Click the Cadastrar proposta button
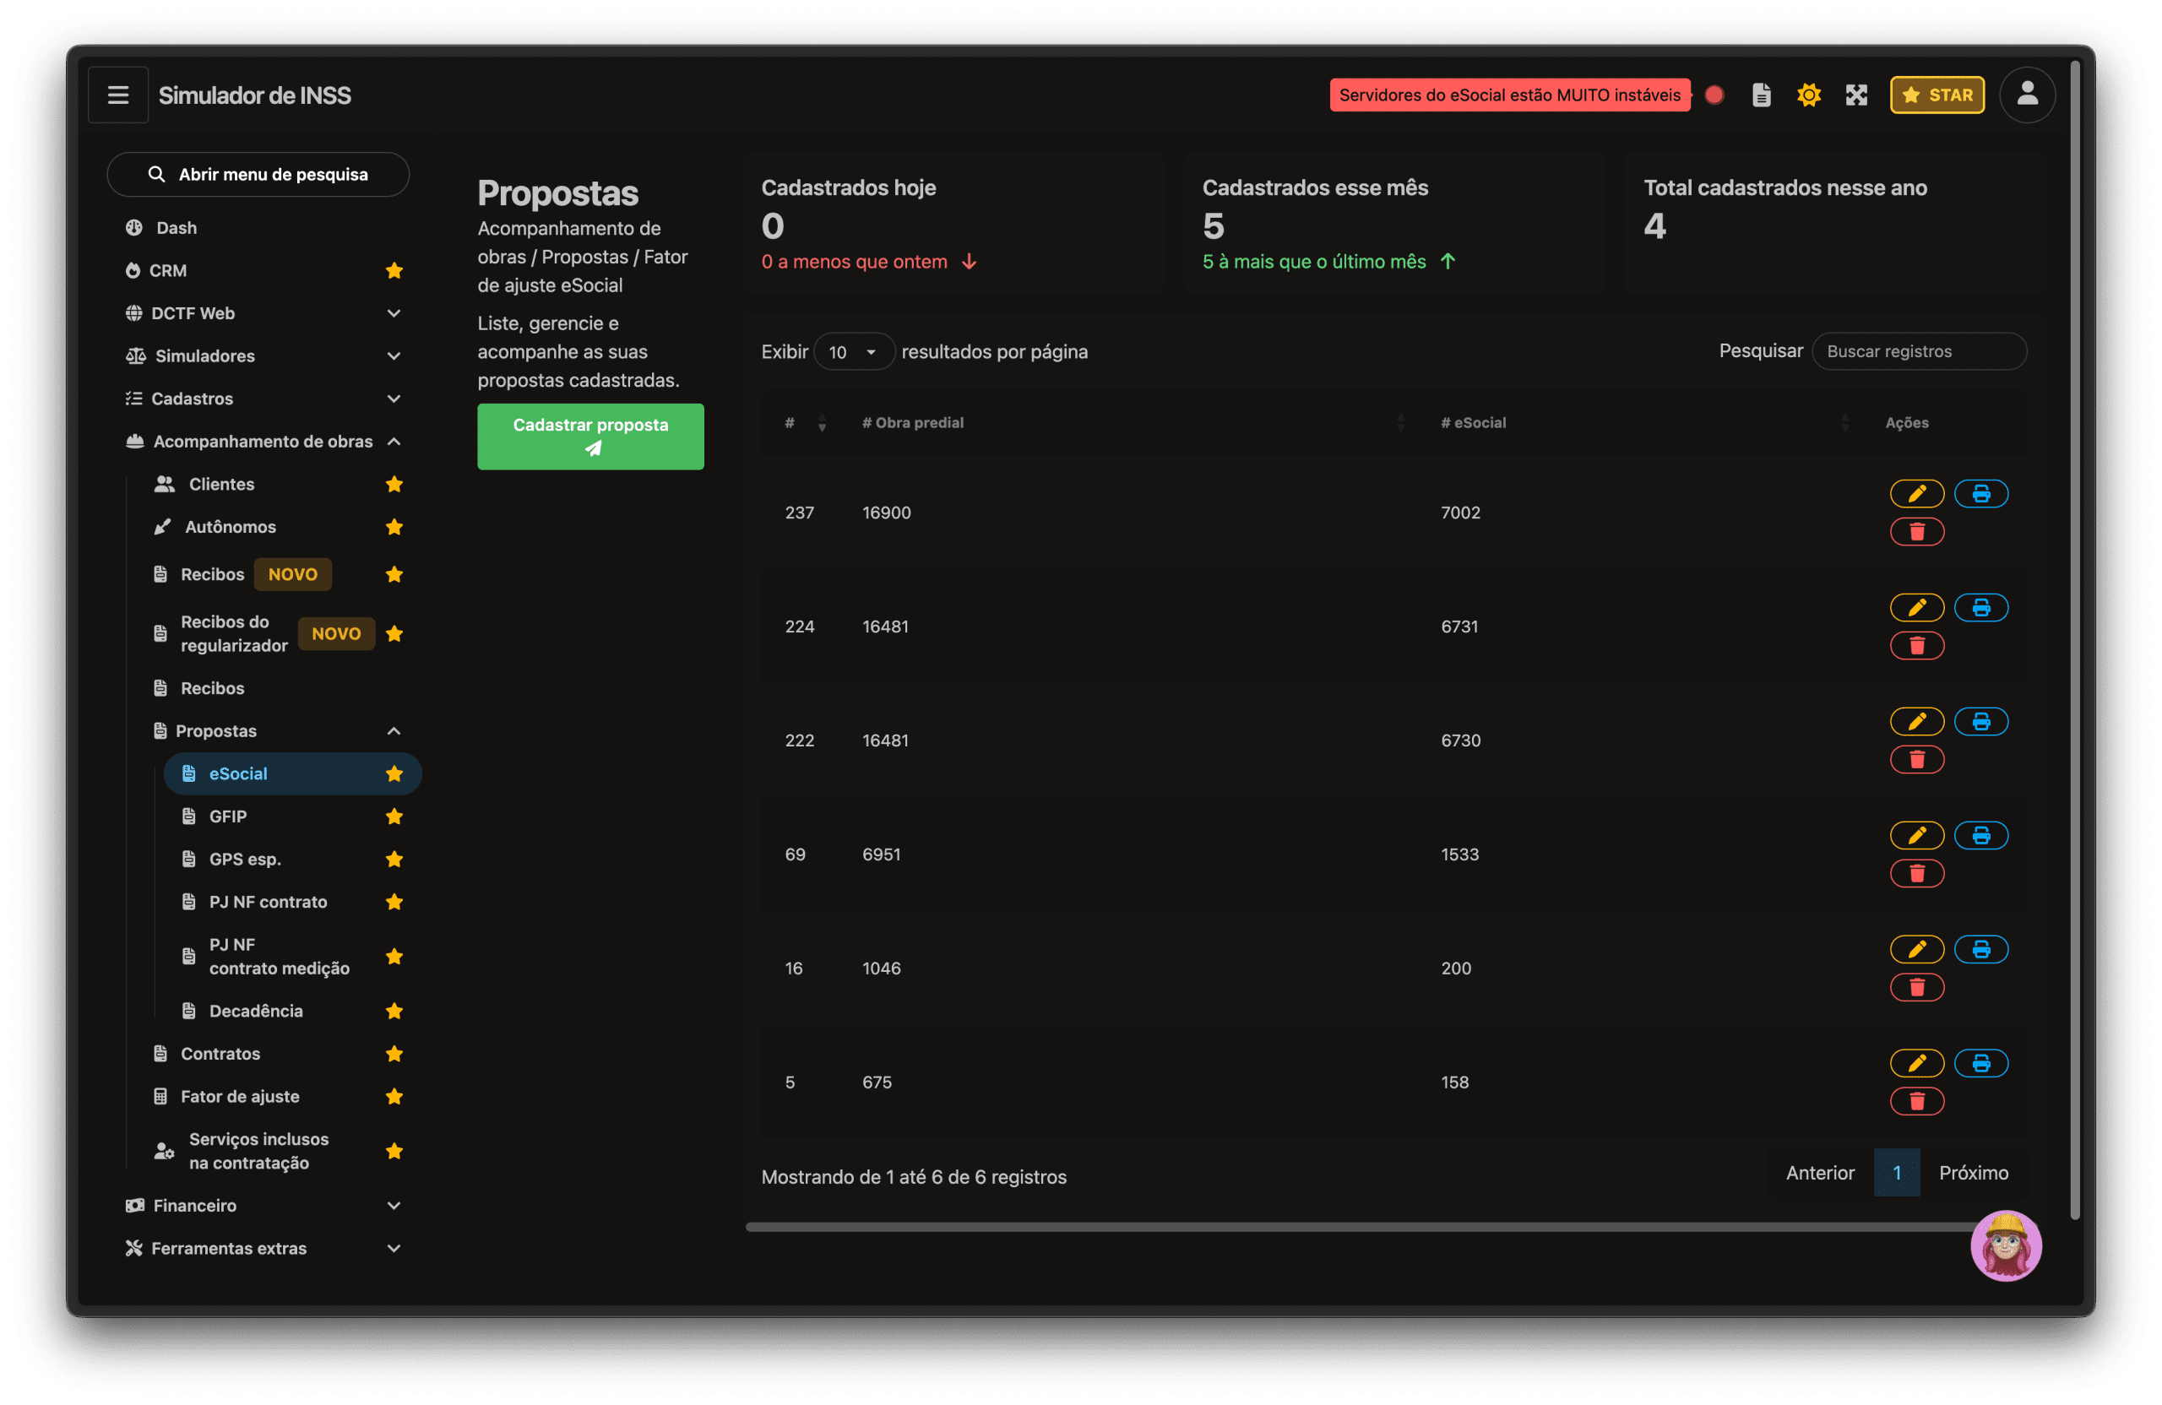 [590, 436]
